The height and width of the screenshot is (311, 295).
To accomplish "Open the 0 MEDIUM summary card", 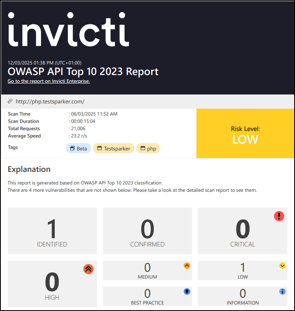I will (x=147, y=270).
